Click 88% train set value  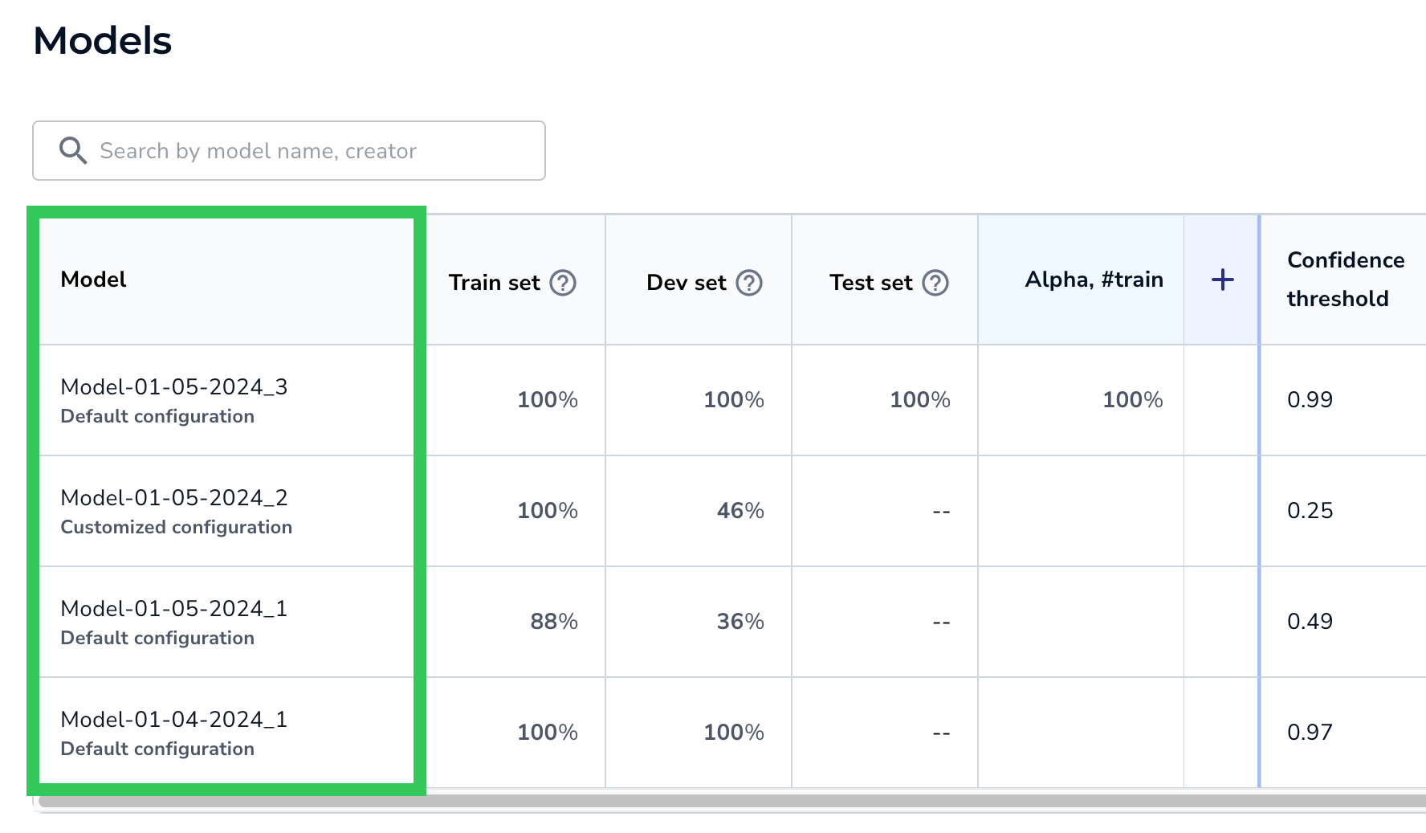pos(553,622)
